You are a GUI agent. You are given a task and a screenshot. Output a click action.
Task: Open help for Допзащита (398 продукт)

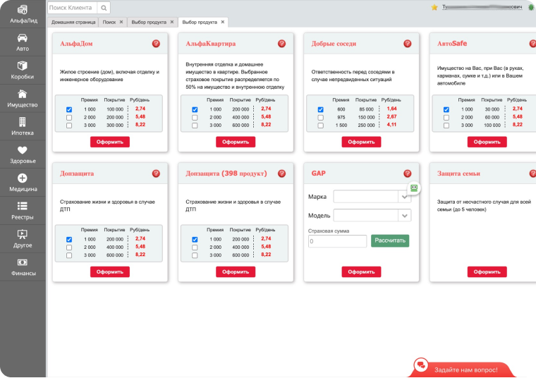coord(281,173)
